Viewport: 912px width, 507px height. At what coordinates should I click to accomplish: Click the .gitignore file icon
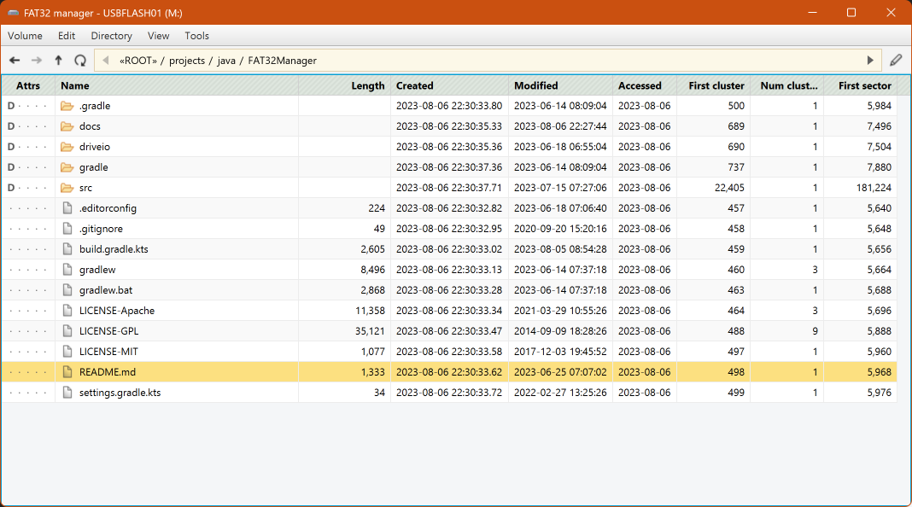click(x=67, y=229)
